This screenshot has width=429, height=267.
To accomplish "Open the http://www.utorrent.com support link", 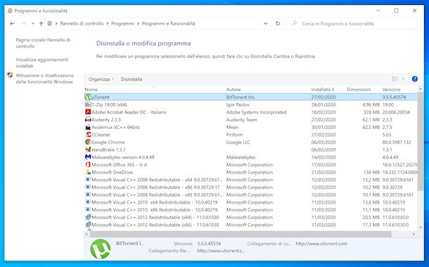I will pos(321,244).
